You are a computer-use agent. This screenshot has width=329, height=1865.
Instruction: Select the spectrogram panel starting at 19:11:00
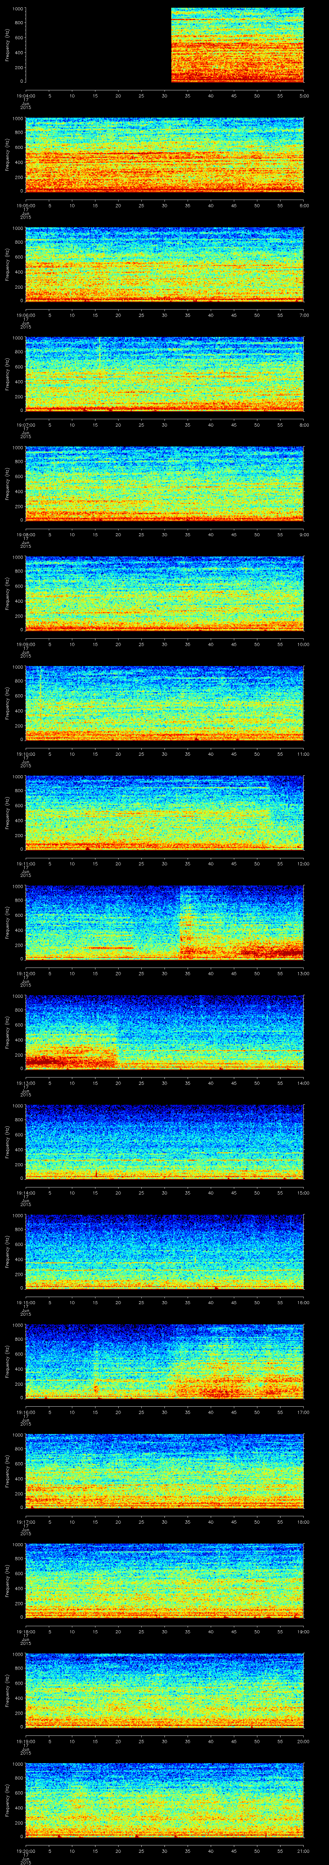coord(165,813)
